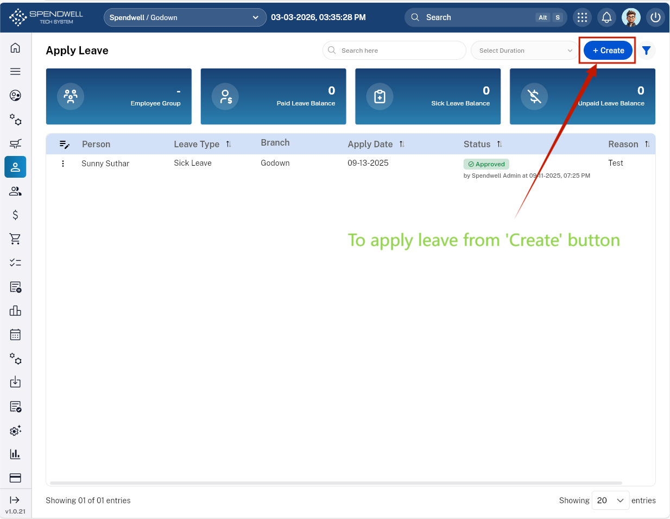This screenshot has width=670, height=519.
Task: Click the date and time in the header
Action: (318, 17)
